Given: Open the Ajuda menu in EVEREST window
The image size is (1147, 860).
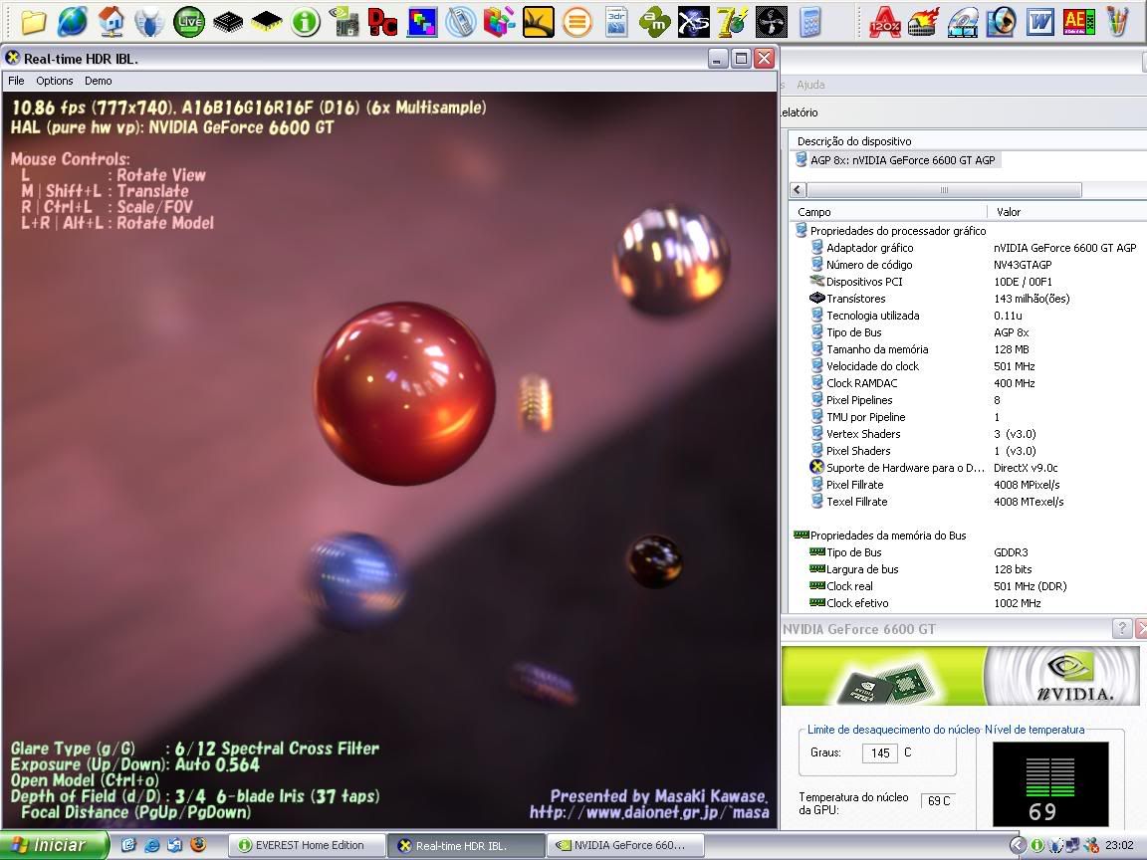Looking at the screenshot, I should [x=810, y=85].
